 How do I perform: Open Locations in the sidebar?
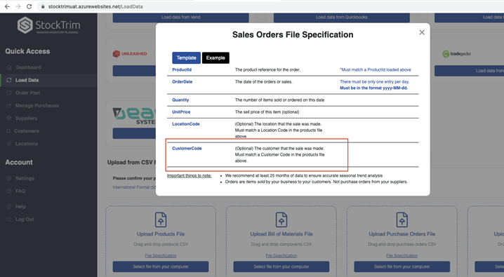[27, 144]
